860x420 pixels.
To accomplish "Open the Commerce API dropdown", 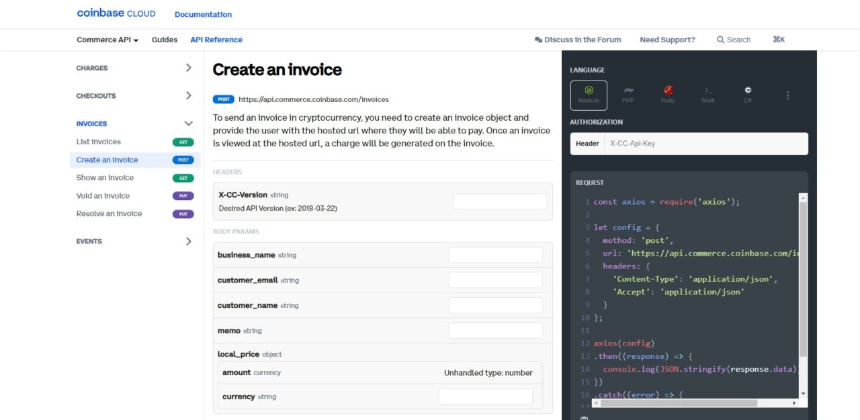I will point(107,40).
